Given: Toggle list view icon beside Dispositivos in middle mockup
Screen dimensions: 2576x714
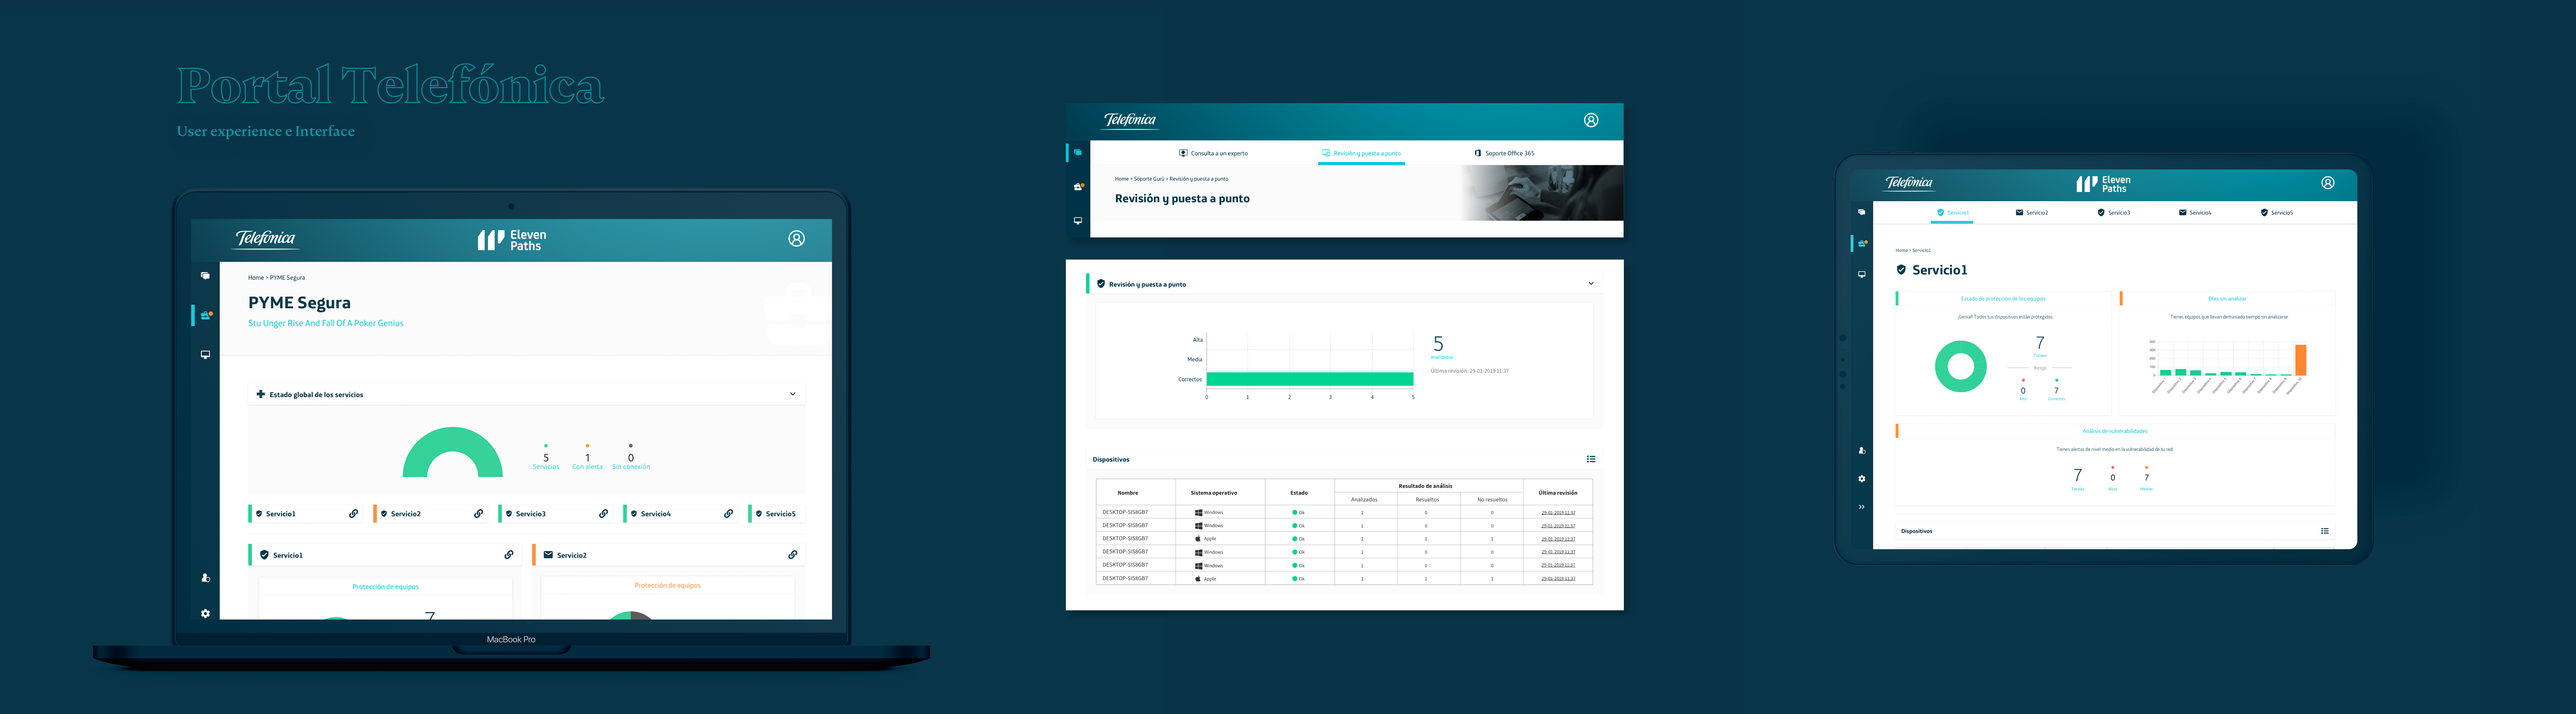Looking at the screenshot, I should coord(1591,459).
